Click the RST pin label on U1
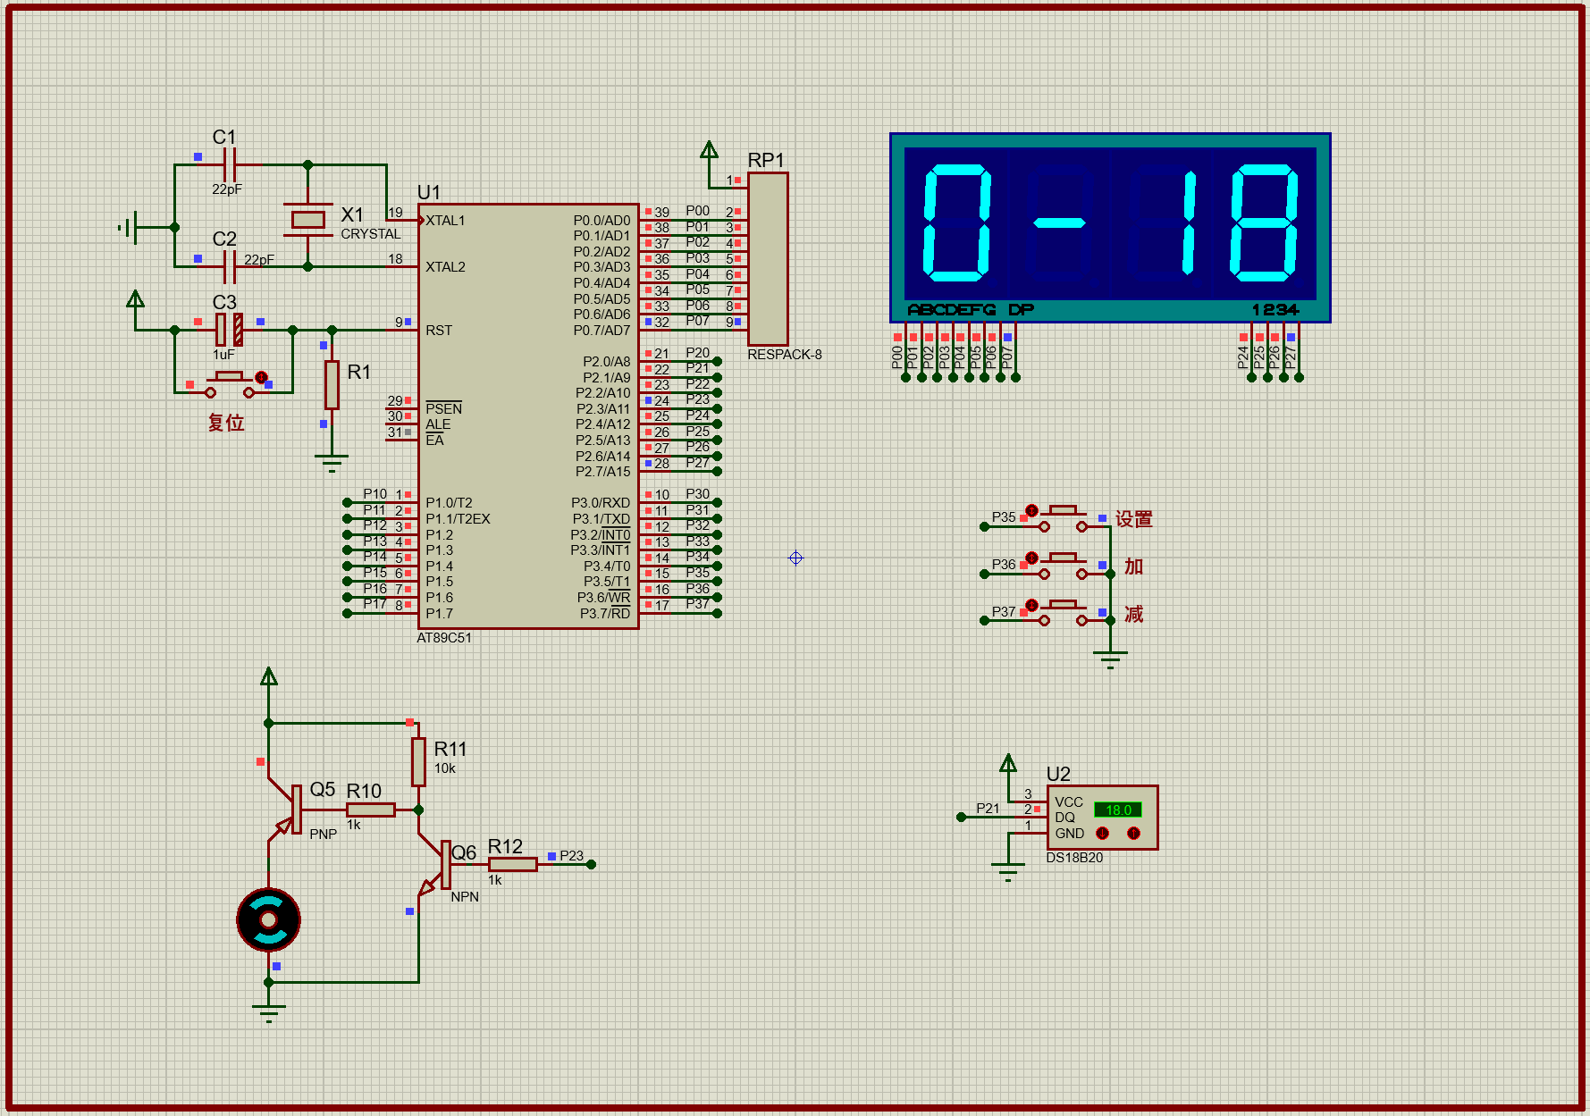Image resolution: width=1590 pixels, height=1116 pixels. 439,331
